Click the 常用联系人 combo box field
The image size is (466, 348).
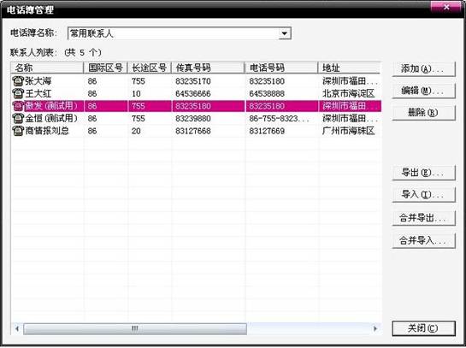point(180,33)
